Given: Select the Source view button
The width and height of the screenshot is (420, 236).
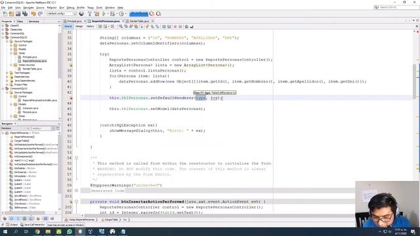Looking at the screenshot, I should [x=68, y=26].
